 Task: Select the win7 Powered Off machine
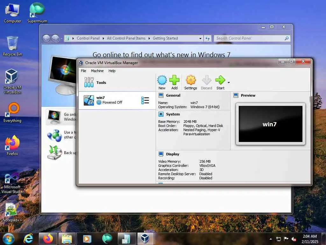pyautogui.click(x=117, y=100)
